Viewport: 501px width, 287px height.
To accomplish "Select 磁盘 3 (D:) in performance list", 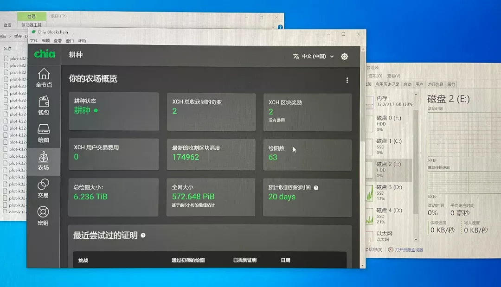I will click(x=388, y=190).
